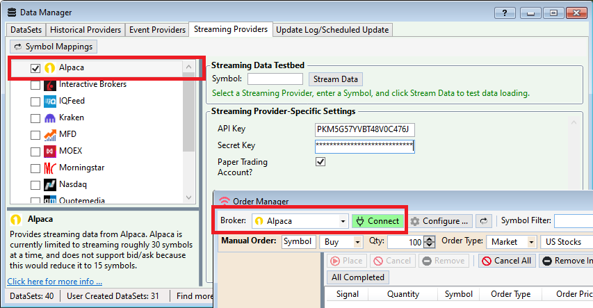Click the refresh button next to Configure
Viewport: 593px width, 308px height.
(x=484, y=221)
